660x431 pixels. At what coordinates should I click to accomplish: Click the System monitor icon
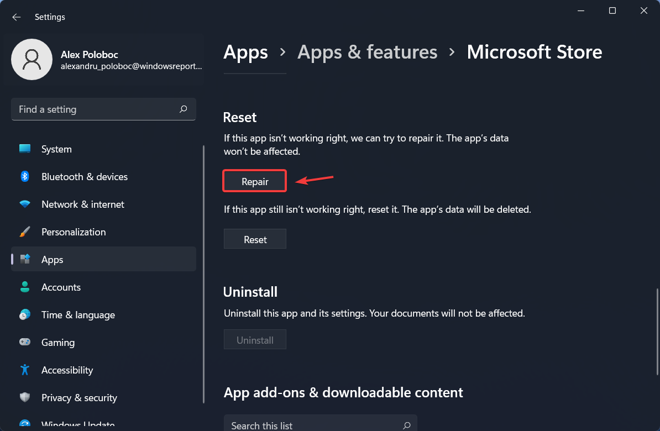25,149
